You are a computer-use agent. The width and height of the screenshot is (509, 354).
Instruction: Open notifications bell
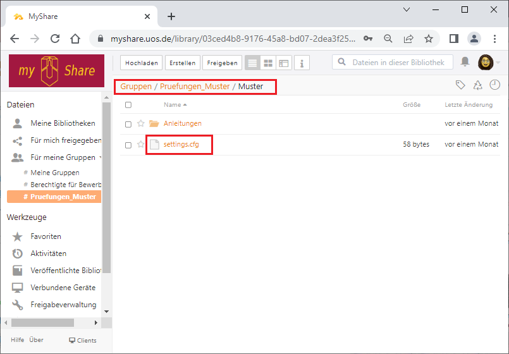pos(465,62)
